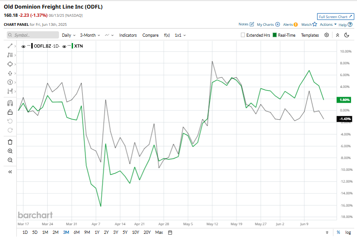Click the -1.43% ODFL price label
The image size is (357, 237).
[x=344, y=119]
